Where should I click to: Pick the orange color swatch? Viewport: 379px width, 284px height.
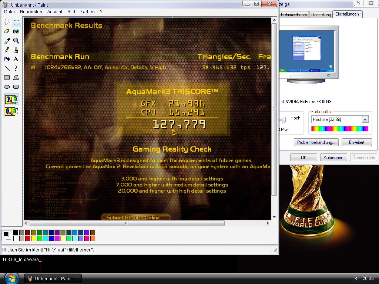pos(93,239)
